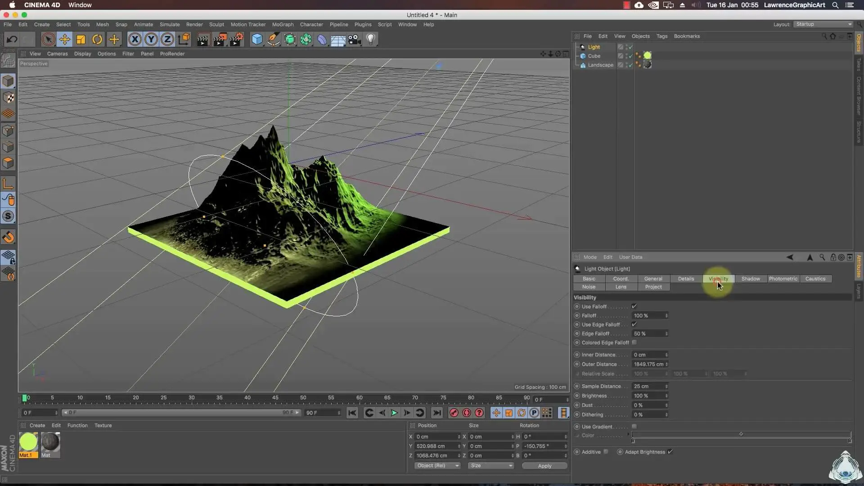Go to end of timeline
The image size is (864, 486).
tap(436, 413)
